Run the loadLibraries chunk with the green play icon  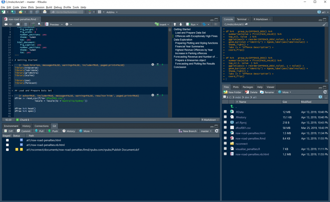162,65
